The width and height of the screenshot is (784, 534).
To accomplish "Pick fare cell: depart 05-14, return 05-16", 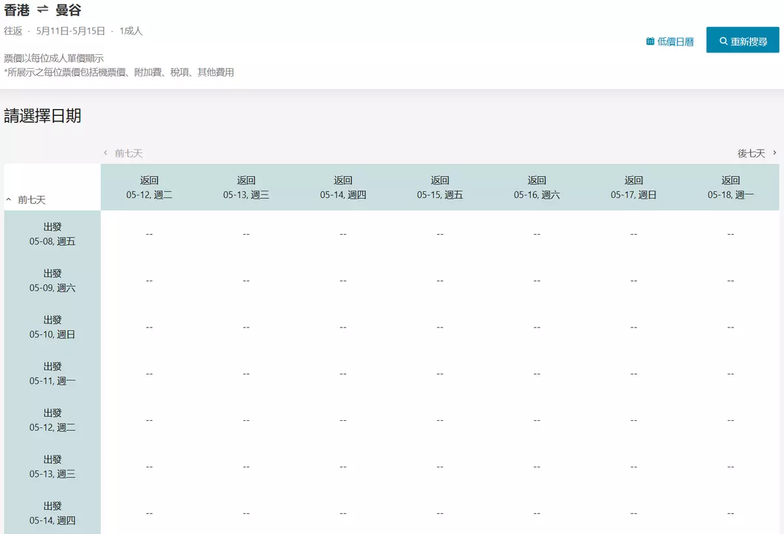I will (x=536, y=513).
